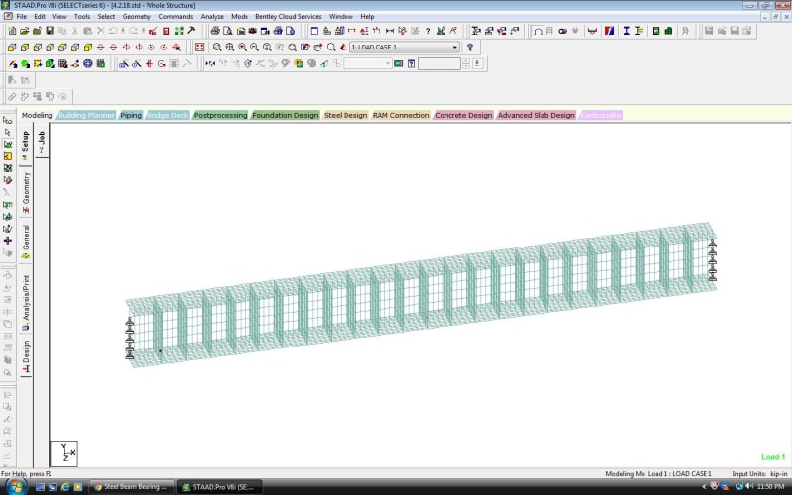Viewport: 792px width, 495px height.
Task: Open the Edit menu
Action: [x=40, y=16]
